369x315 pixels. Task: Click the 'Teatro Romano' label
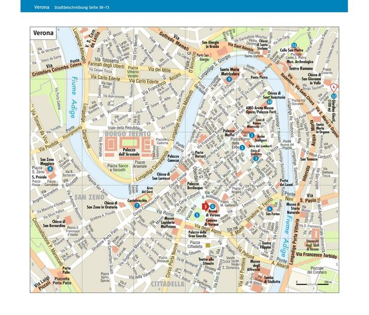coord(301,68)
